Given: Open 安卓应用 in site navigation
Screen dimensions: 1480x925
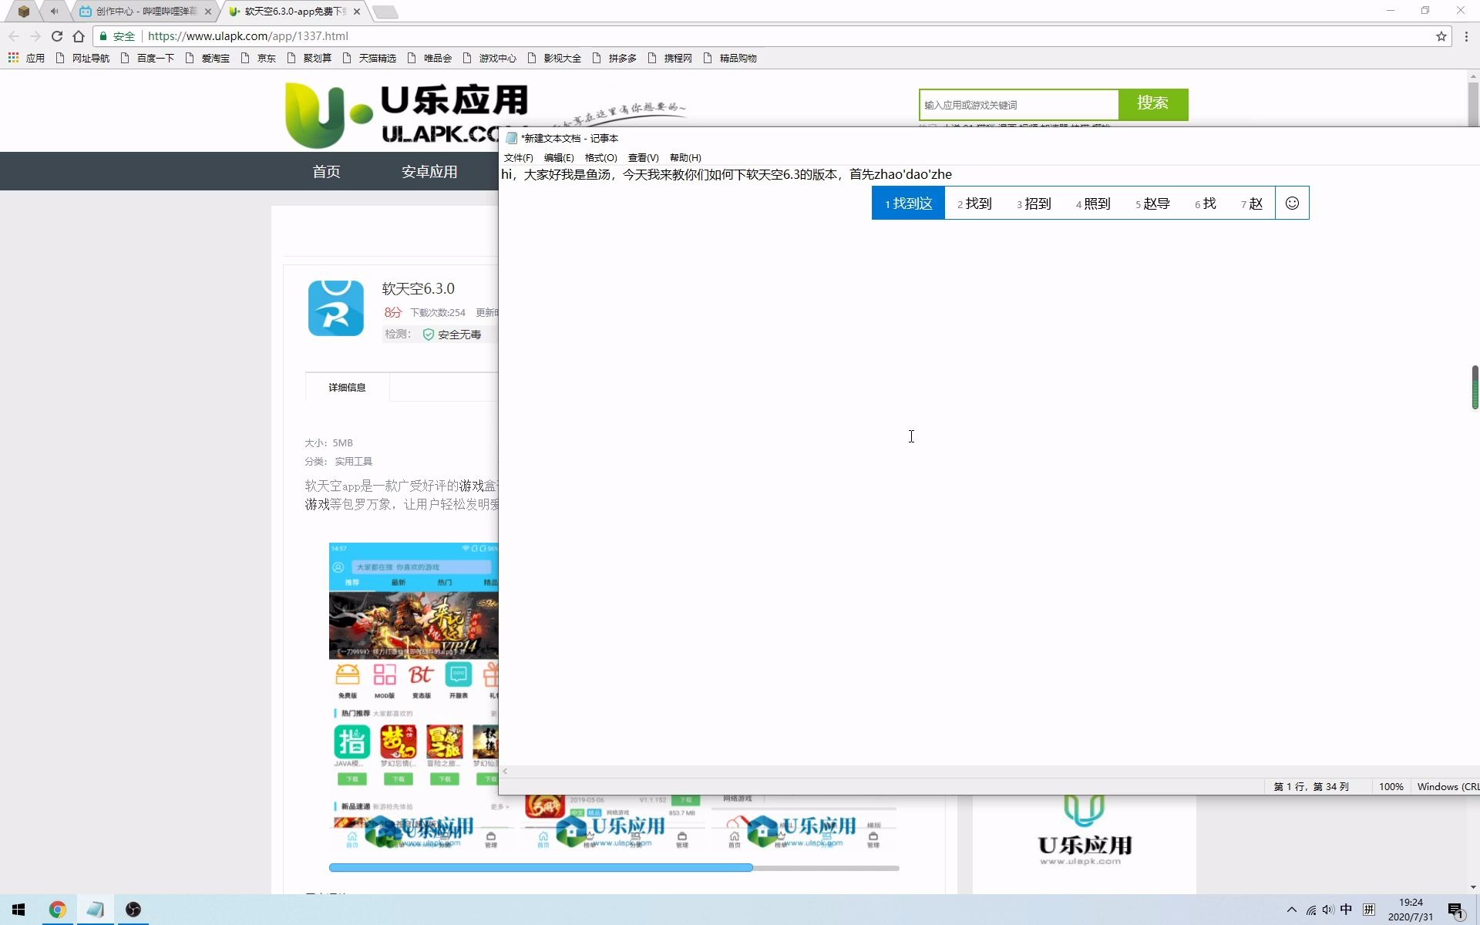Looking at the screenshot, I should click(x=429, y=171).
